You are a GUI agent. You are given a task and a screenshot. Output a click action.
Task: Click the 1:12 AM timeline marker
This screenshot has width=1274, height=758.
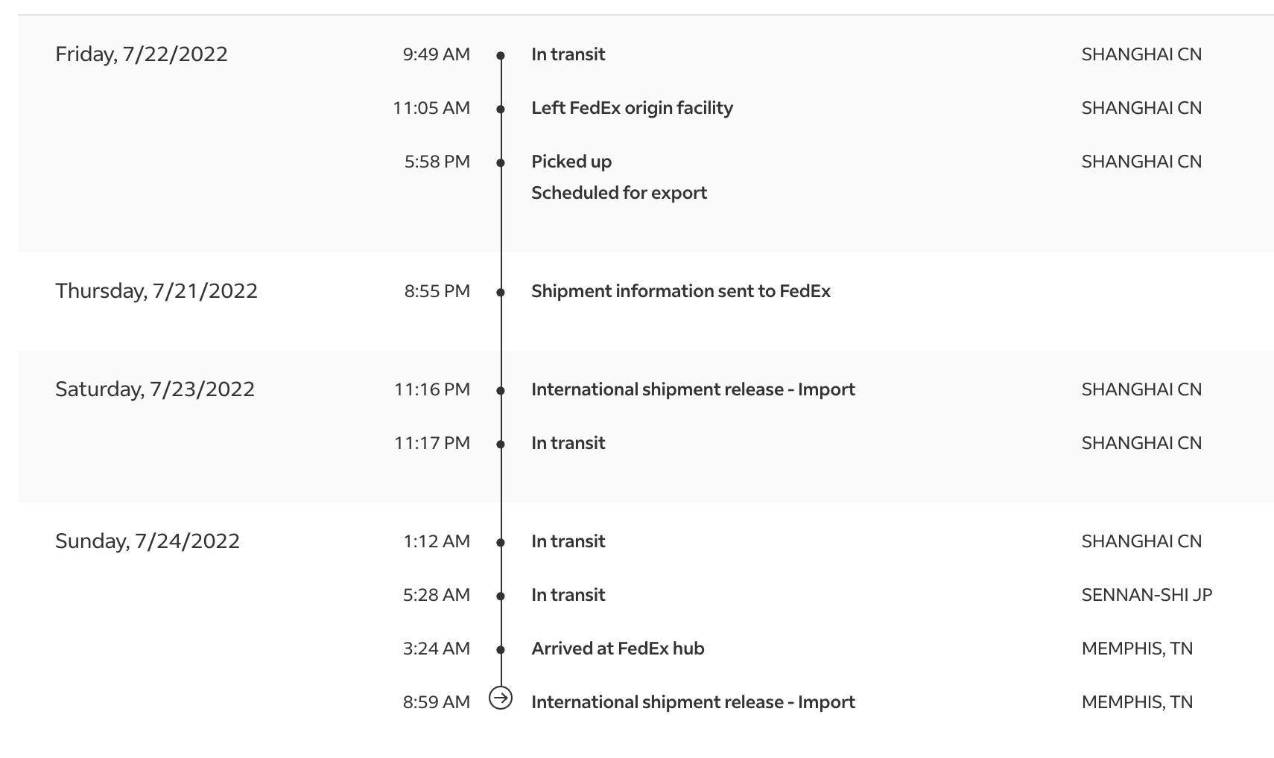click(501, 543)
